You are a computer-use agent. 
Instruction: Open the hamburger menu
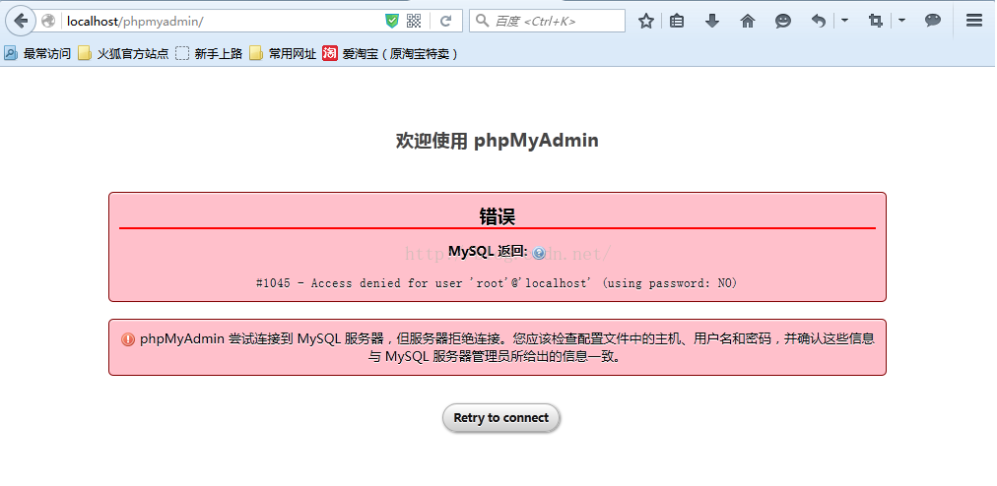(x=974, y=21)
